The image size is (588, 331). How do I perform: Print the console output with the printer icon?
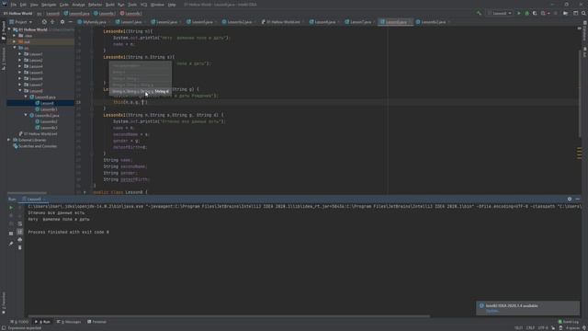click(20, 239)
